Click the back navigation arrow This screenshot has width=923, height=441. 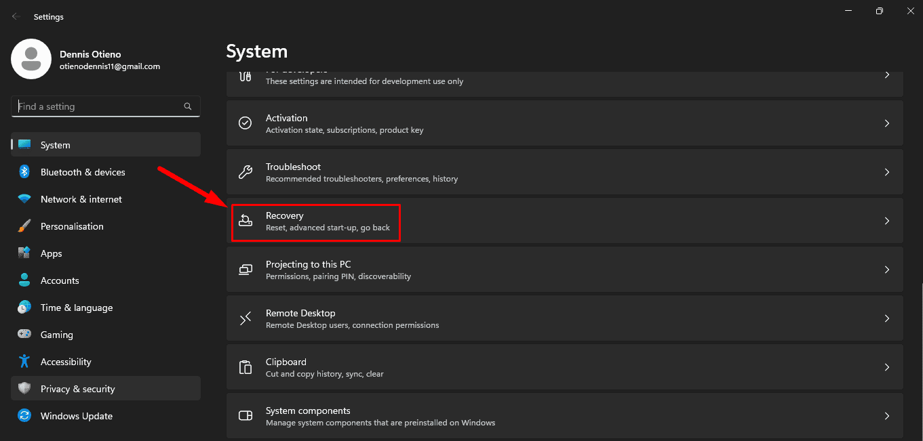pos(15,16)
